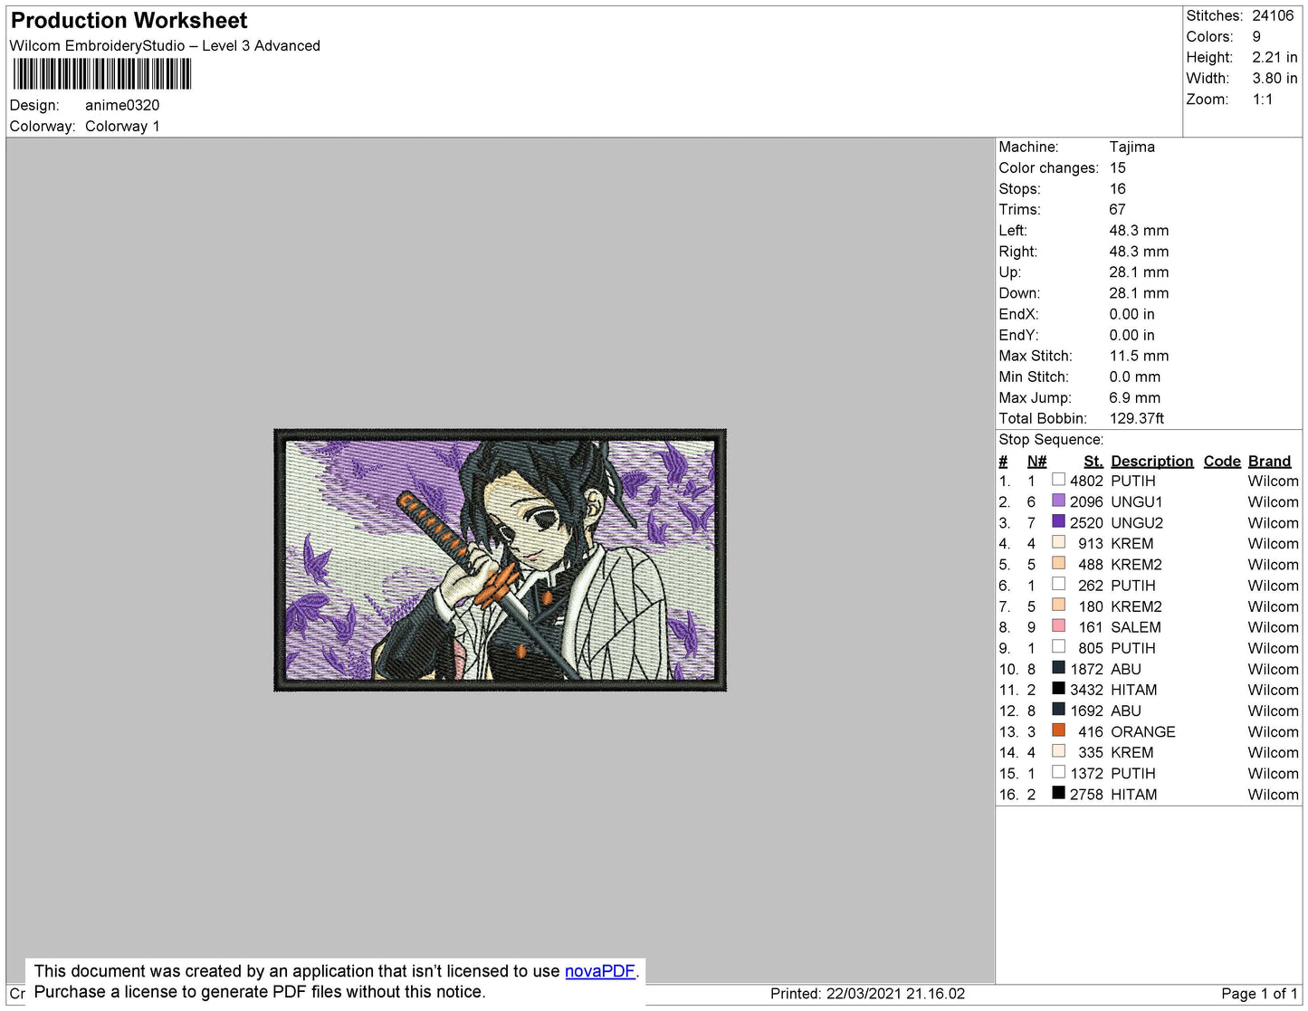Select the KREM2 swatch in stop 5
Screen dimensions: 1308x1011
(1058, 563)
